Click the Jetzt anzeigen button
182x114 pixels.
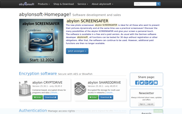[77, 51]
